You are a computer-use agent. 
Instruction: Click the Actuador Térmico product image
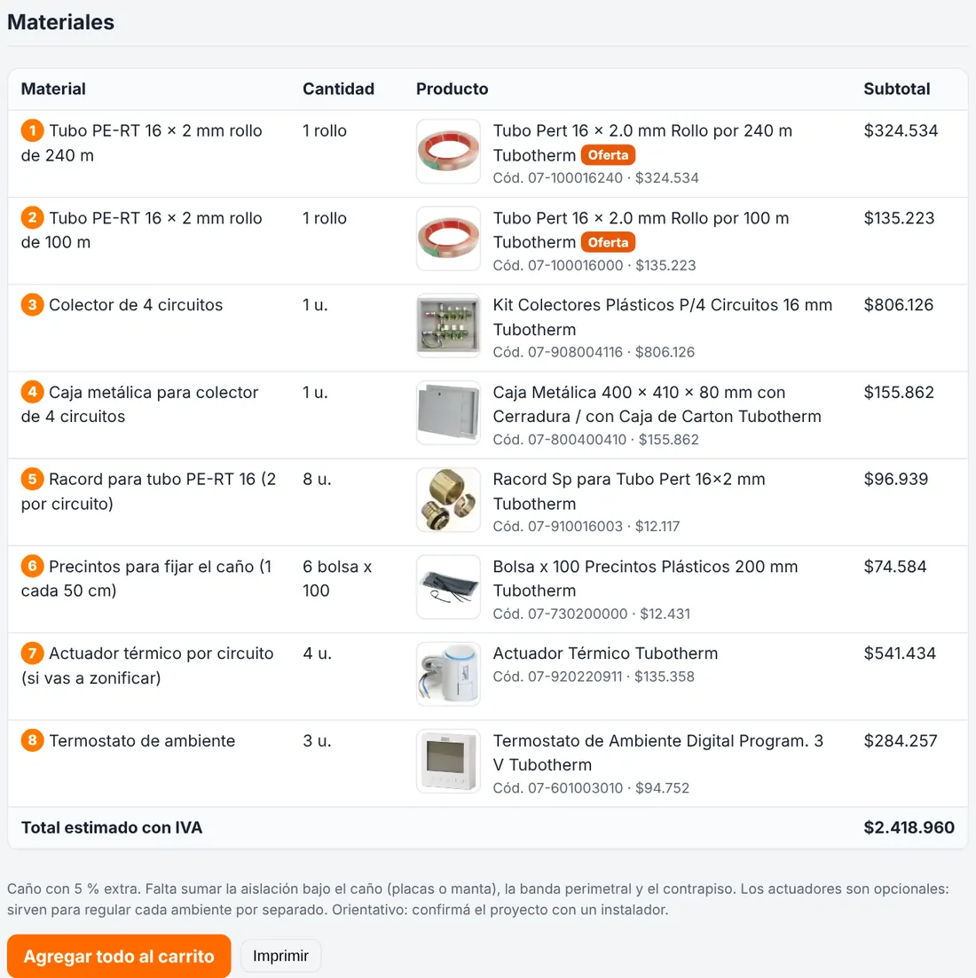pyautogui.click(x=448, y=674)
